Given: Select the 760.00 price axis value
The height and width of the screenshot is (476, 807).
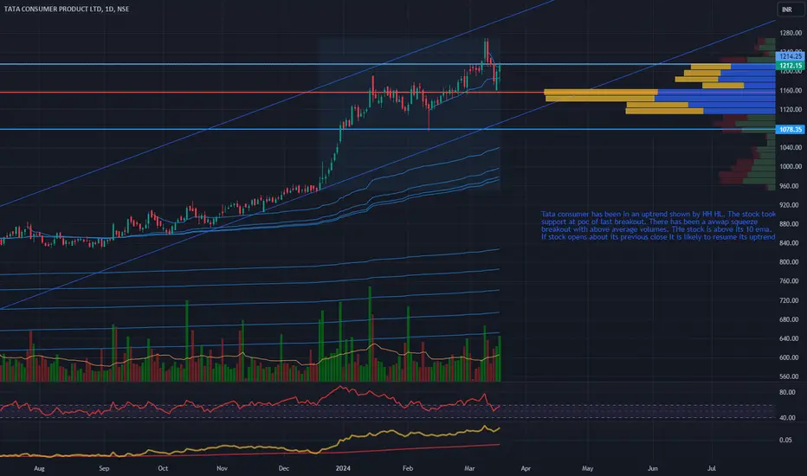Looking at the screenshot, I should coord(791,281).
